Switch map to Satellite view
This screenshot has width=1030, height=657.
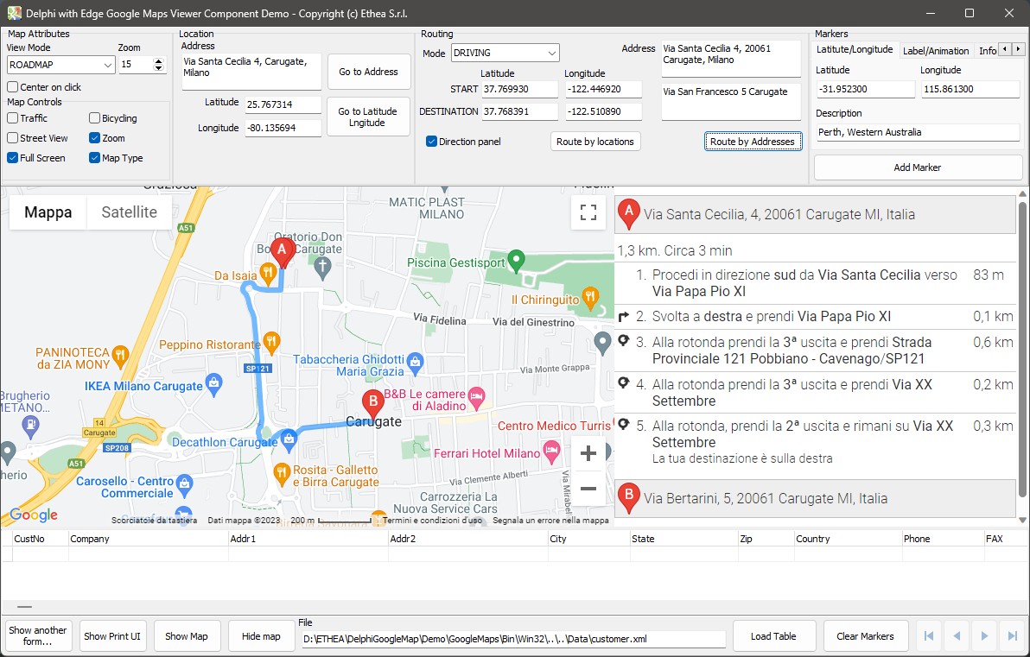tap(130, 212)
